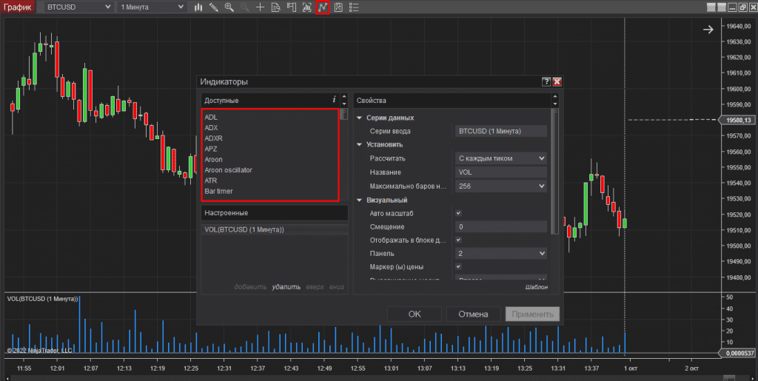Select Aroon oscillator in the list

(x=228, y=170)
